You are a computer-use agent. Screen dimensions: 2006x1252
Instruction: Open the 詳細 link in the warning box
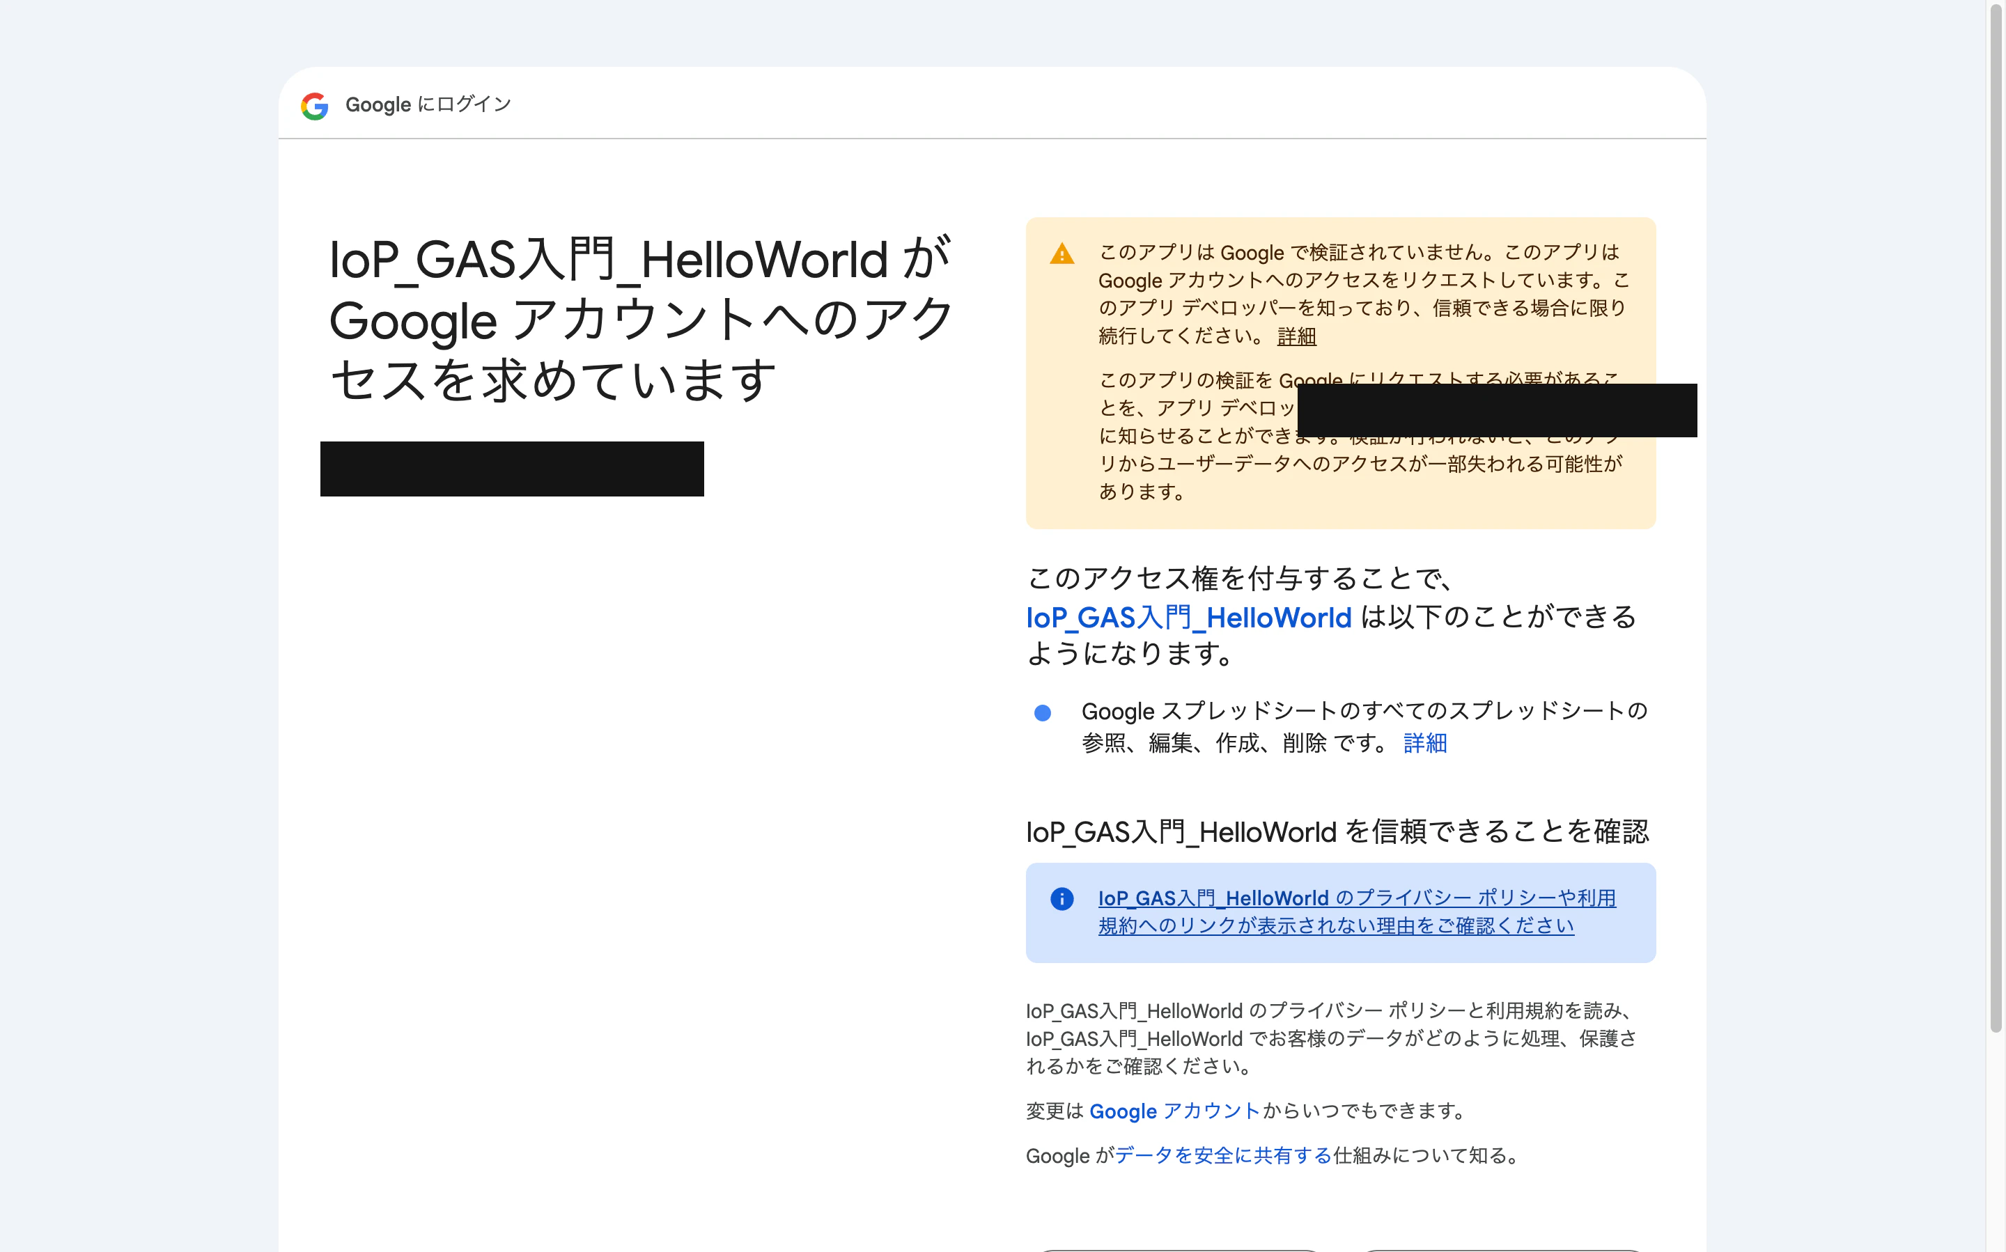click(1296, 336)
